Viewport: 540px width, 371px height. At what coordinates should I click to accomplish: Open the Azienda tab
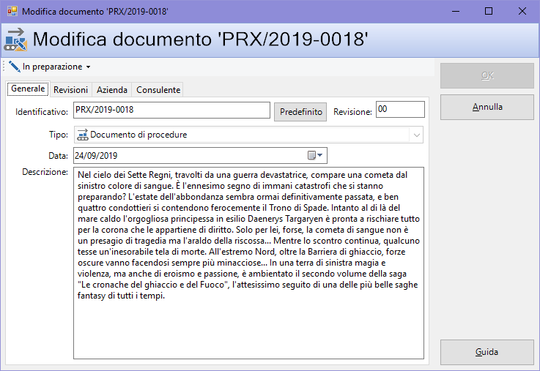click(112, 90)
